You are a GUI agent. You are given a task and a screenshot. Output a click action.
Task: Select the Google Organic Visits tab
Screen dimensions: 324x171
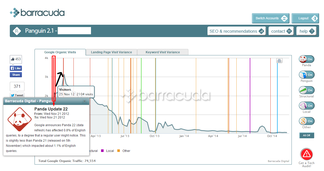[60, 52]
